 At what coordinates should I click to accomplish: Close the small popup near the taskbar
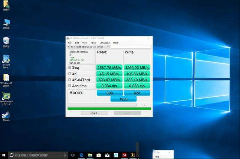(169, 152)
